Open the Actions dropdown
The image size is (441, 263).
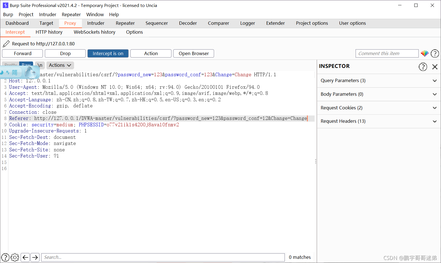pyautogui.click(x=60, y=65)
